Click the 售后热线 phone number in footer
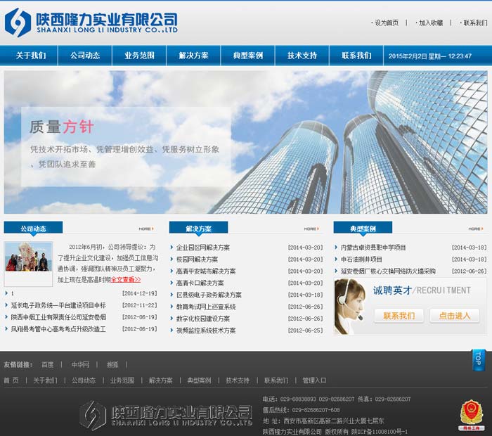The image size is (492, 436). tap(316, 410)
